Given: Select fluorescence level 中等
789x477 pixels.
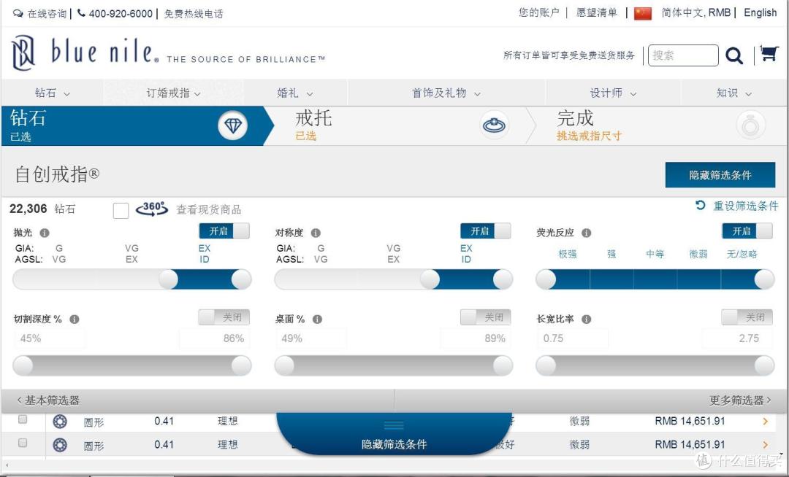Looking at the screenshot, I should 655,254.
